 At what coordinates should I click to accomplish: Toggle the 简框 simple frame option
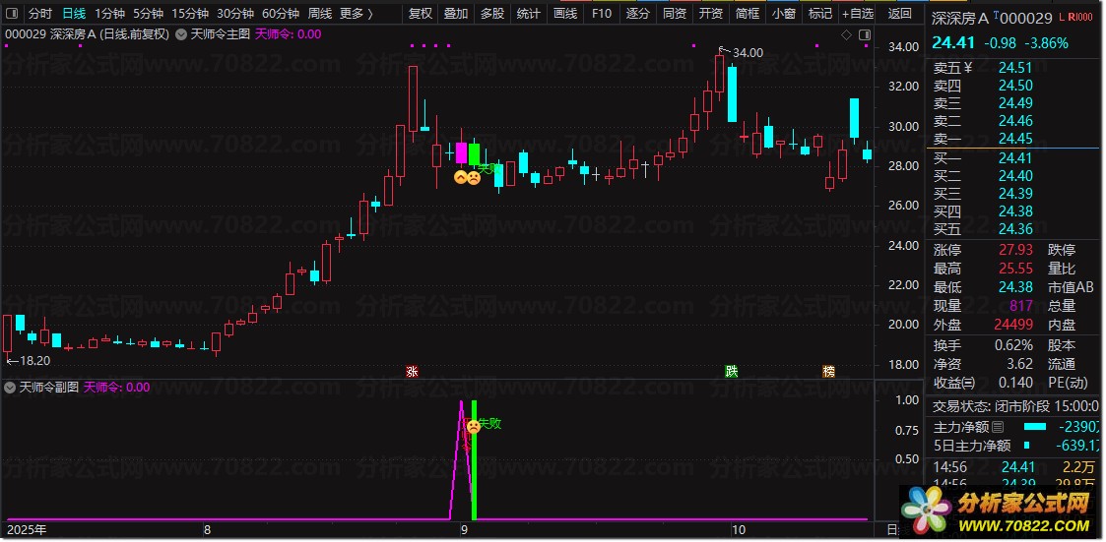coord(747,13)
